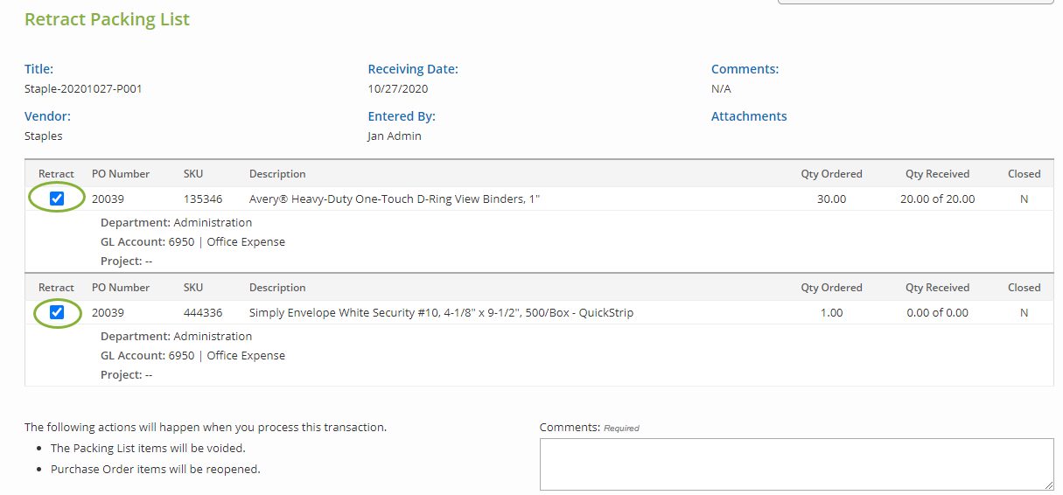1063x495 pixels.
Task: Uncheck Retract checkbox for SKU 135346
Action: [57, 199]
